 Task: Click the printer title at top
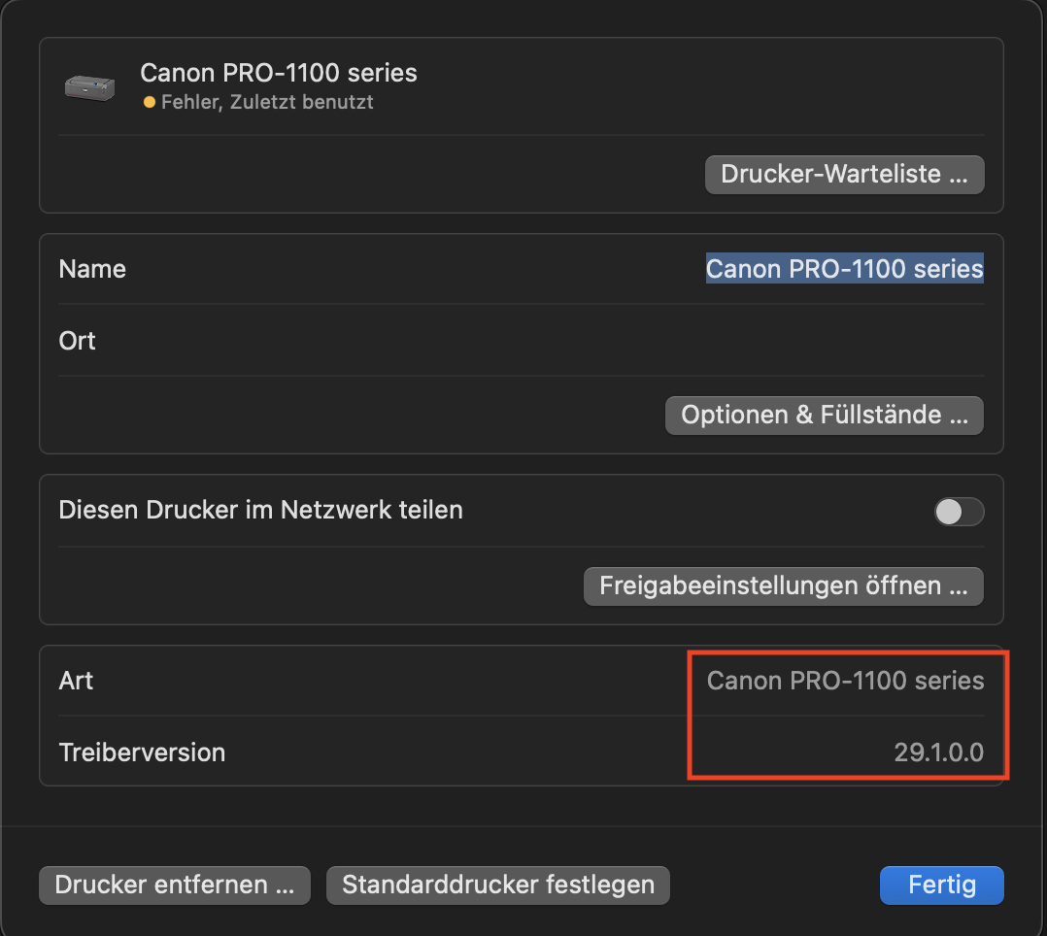point(279,73)
